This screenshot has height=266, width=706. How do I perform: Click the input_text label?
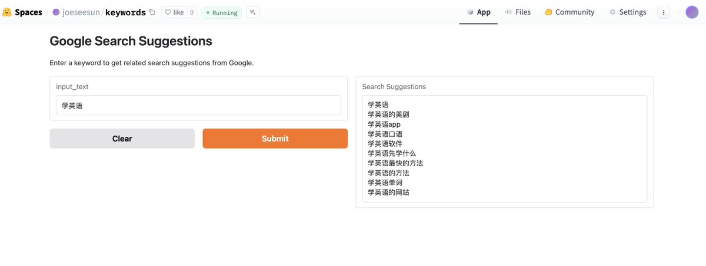coord(72,86)
